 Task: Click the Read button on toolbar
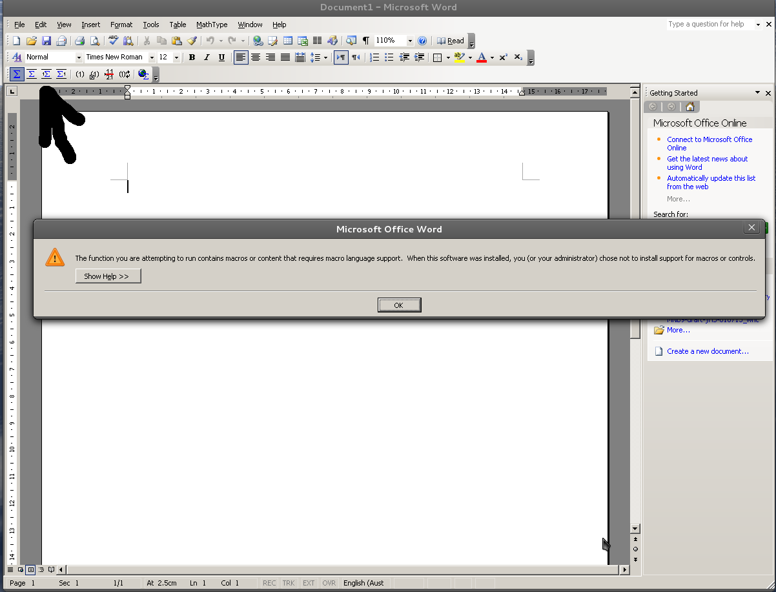pyautogui.click(x=451, y=41)
